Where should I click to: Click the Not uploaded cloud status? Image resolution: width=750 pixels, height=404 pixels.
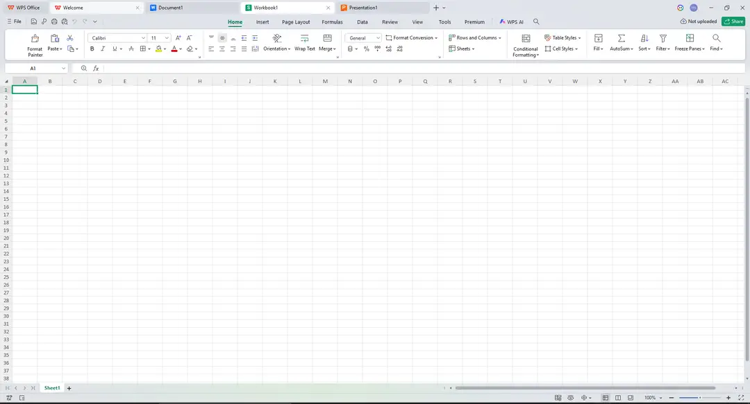click(699, 21)
